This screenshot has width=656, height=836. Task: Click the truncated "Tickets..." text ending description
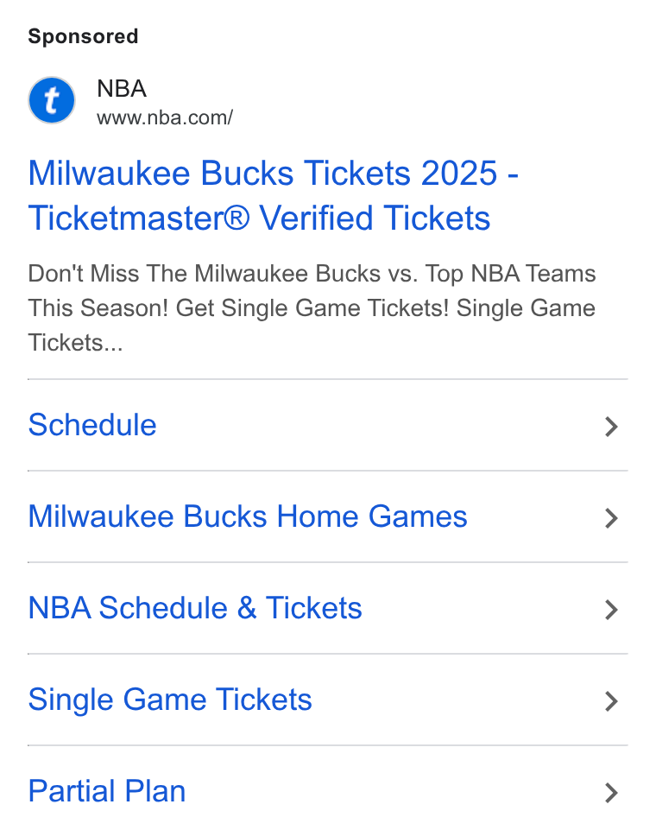click(x=75, y=343)
